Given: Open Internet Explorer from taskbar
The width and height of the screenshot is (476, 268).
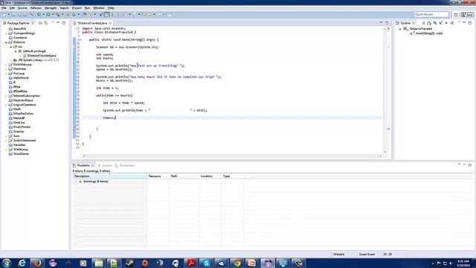Looking at the screenshot, I should (22, 263).
